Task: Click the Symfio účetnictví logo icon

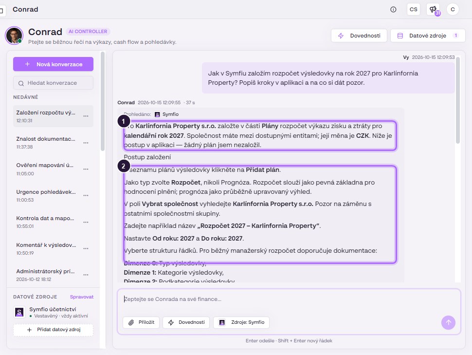Action: point(19,312)
